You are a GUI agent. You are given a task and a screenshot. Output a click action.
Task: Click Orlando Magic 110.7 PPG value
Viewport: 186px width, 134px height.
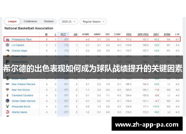pyautogui.click(x=128, y=51)
